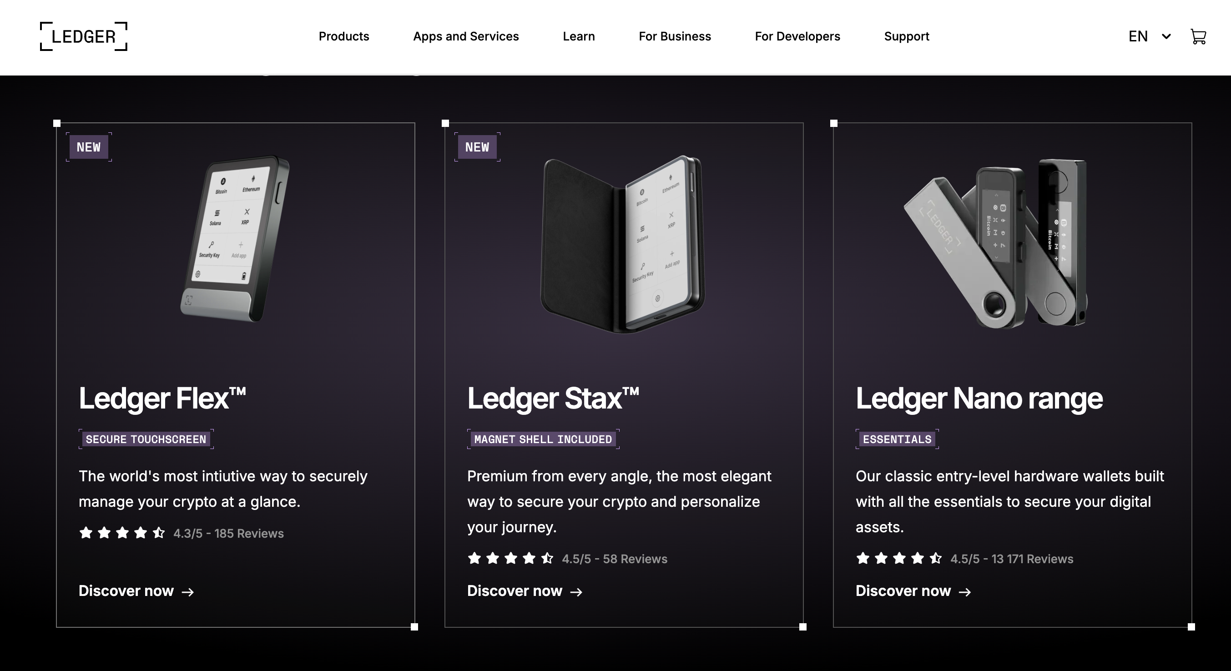The image size is (1231, 671).
Task: Open the shopping cart icon
Action: point(1198,37)
